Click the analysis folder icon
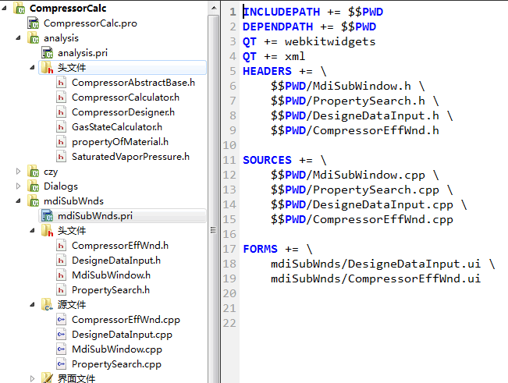This screenshot has width=508, height=383. pyautogui.click(x=33, y=38)
